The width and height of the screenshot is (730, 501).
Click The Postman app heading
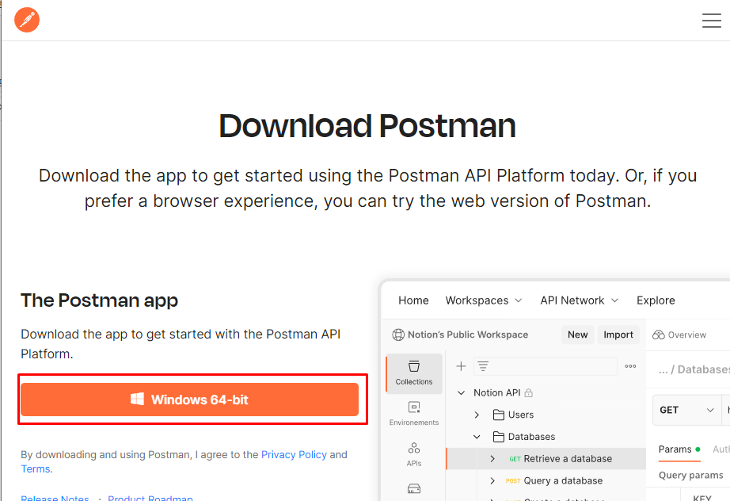99,300
